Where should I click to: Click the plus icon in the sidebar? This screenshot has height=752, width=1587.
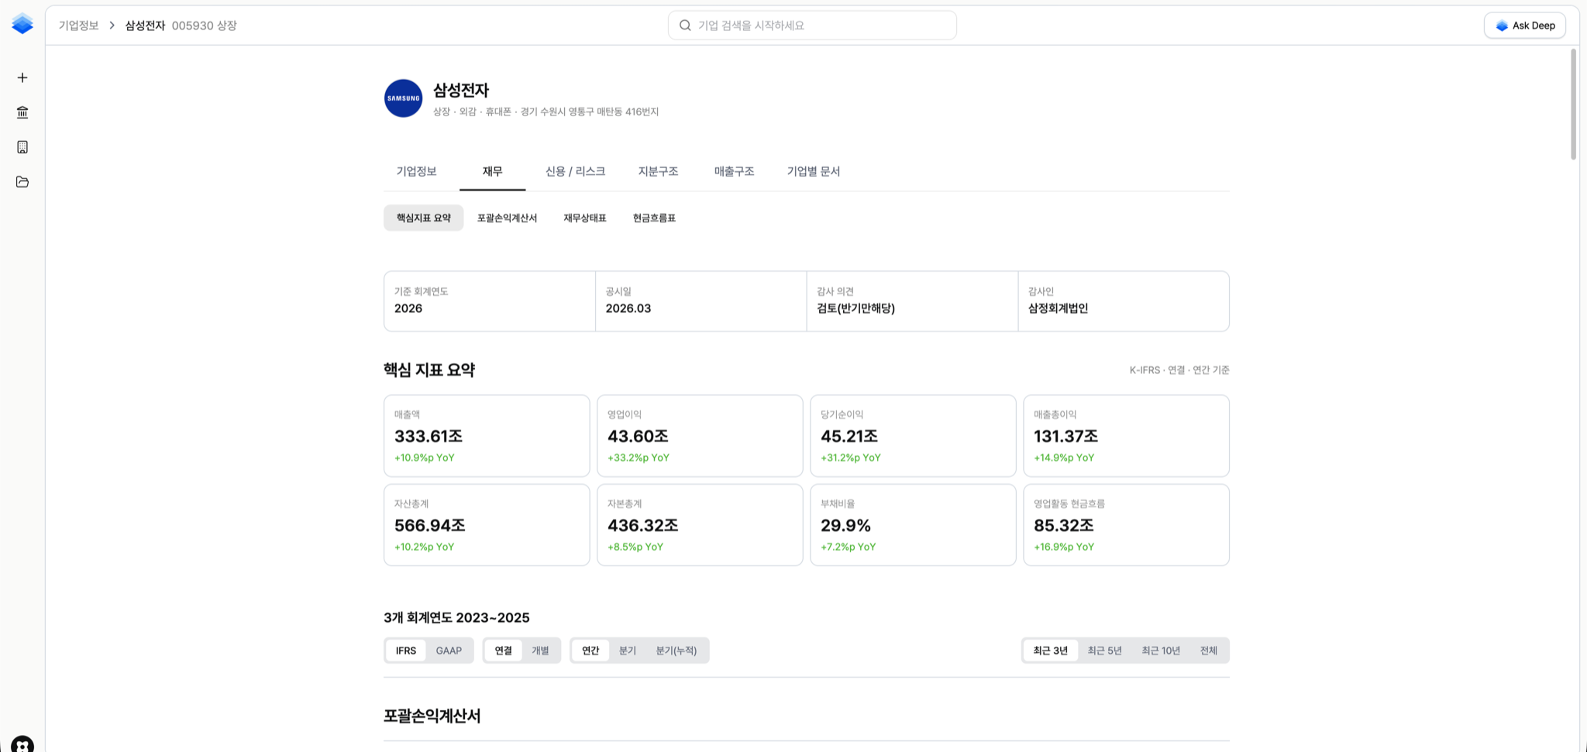(22, 77)
